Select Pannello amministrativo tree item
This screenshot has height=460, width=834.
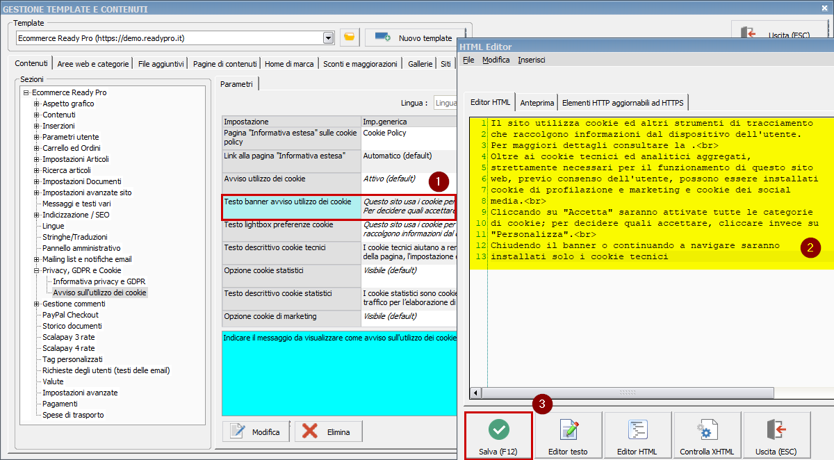(81, 248)
